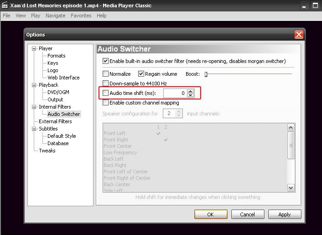Select External Filters in the tree
This screenshot has width=322, height=235.
click(x=55, y=121)
